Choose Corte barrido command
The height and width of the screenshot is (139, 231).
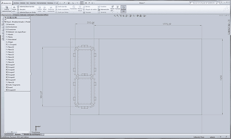61,7
